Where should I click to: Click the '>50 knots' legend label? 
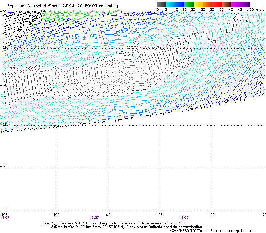[256, 10]
